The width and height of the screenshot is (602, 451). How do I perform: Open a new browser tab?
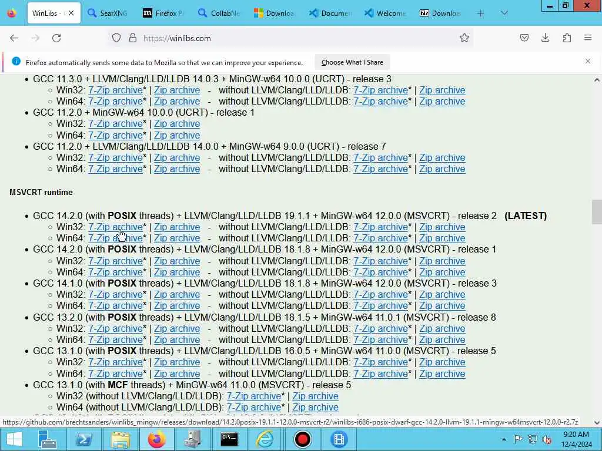(480, 13)
